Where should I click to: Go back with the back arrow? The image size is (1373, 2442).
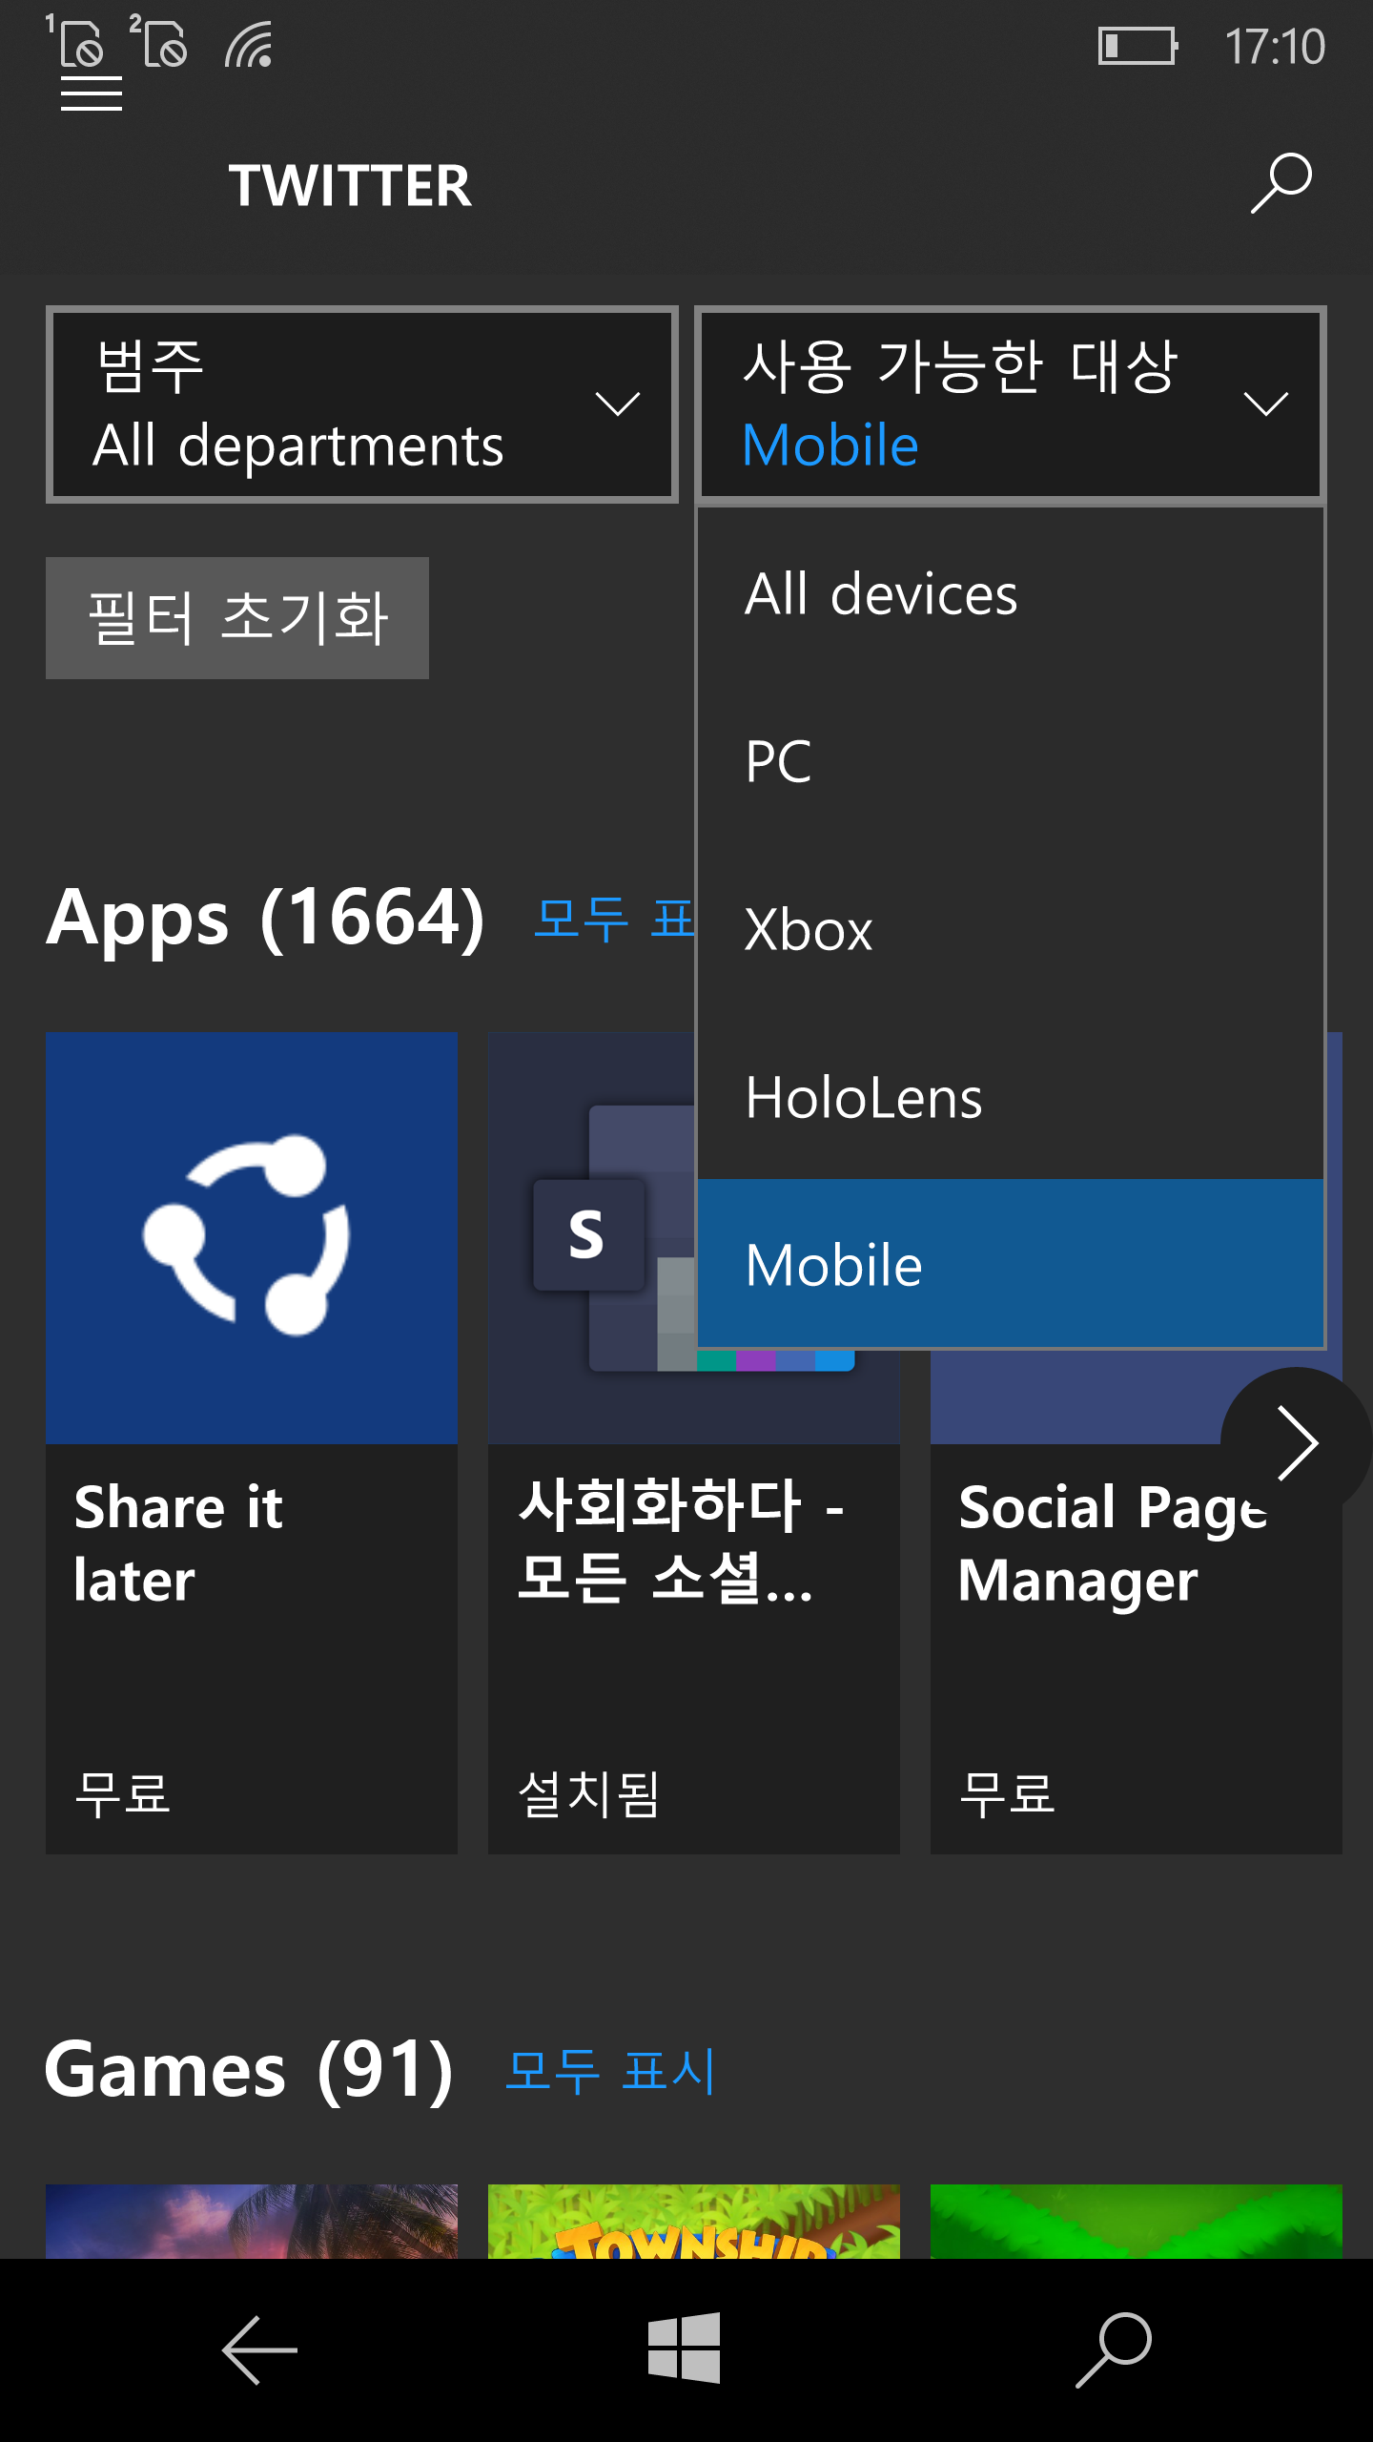(259, 2349)
